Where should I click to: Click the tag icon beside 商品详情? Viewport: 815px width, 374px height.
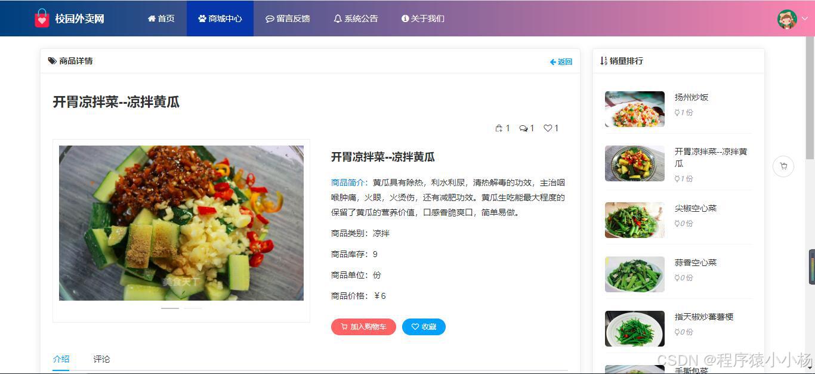coord(53,61)
